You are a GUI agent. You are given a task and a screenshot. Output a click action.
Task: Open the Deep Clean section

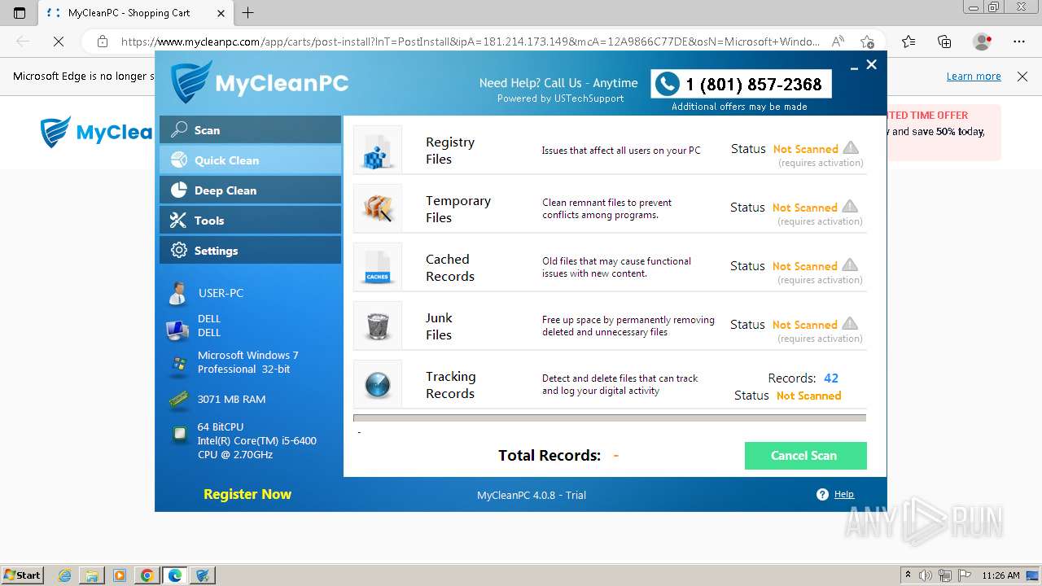point(250,190)
